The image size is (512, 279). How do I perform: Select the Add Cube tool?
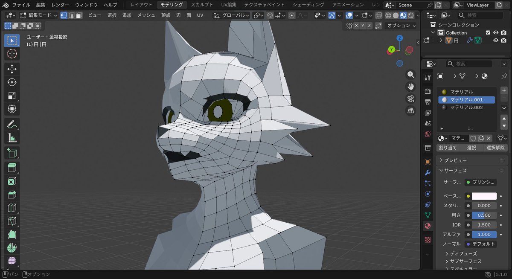(x=12, y=153)
